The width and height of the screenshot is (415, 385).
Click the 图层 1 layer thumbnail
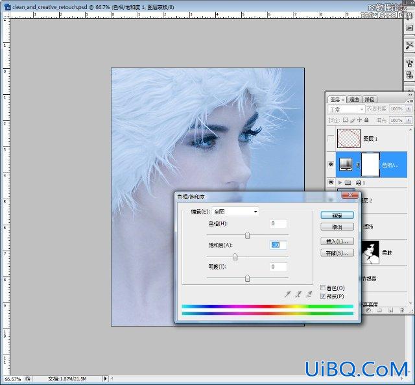pos(349,138)
